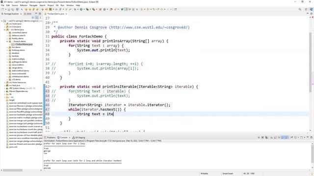This screenshot has height=176, width=314.
Task: Click the Clear Console icon
Action: [x=271, y=137]
